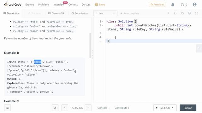The image size is (202, 113).
Task: Submit the solution
Action: click(x=188, y=108)
